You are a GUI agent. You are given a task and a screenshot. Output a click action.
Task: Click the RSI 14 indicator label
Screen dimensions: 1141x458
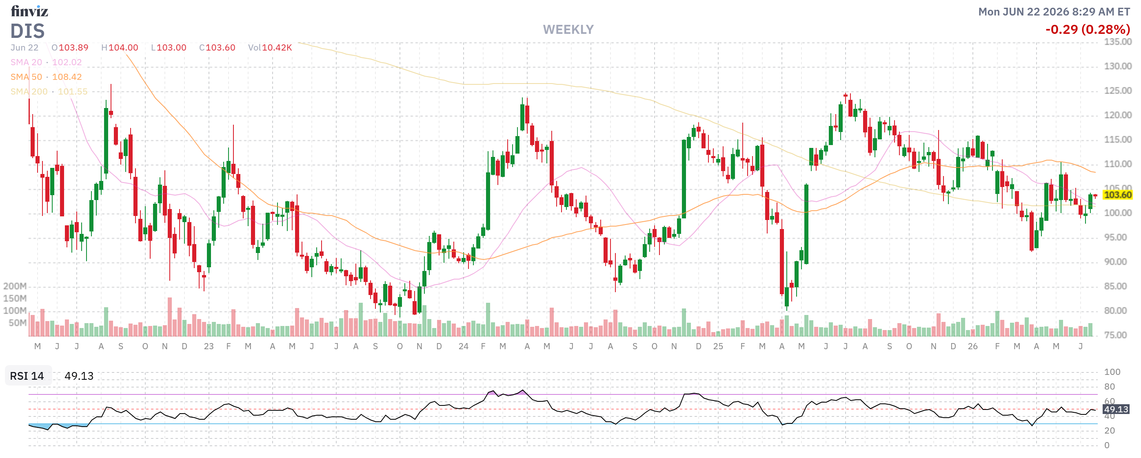[x=27, y=376]
